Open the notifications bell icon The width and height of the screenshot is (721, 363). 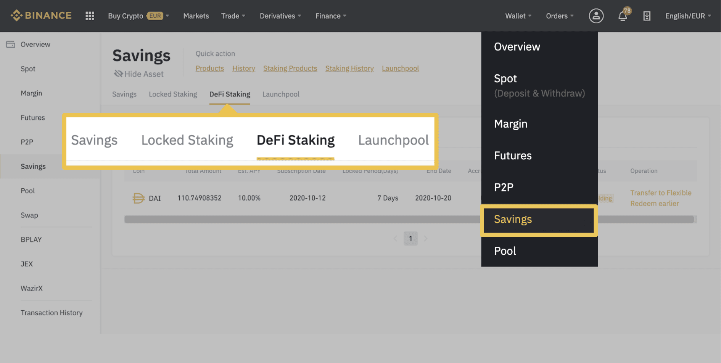click(x=623, y=16)
